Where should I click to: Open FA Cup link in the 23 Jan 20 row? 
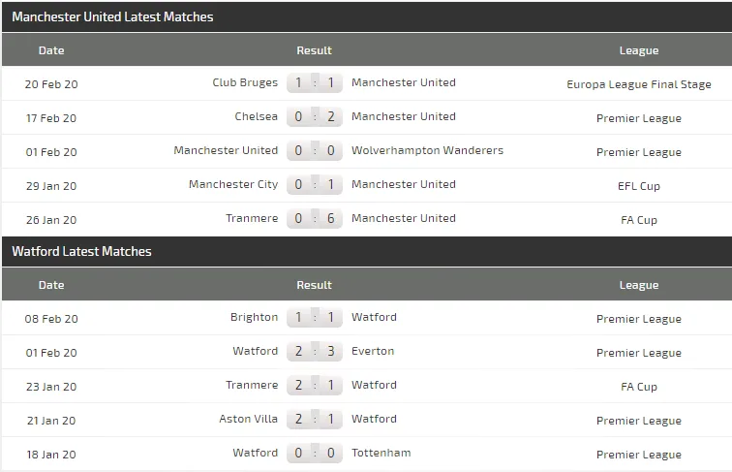[638, 387]
